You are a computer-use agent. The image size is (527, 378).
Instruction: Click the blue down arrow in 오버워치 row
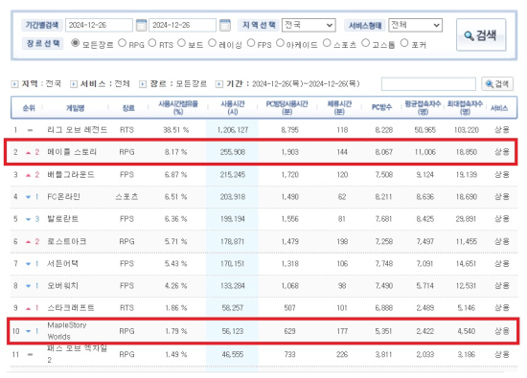[28, 286]
